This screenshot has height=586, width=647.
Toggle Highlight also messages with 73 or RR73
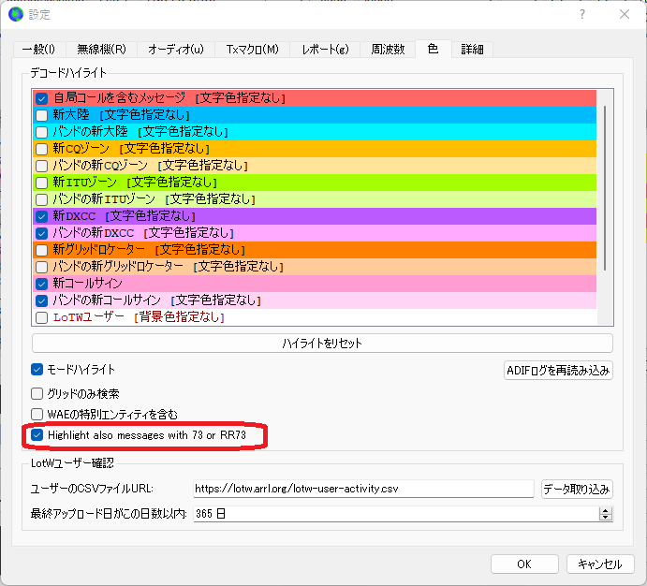(37, 435)
